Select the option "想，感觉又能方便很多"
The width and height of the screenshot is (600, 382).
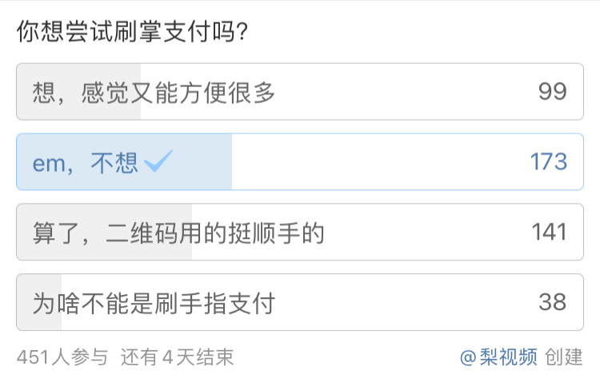(154, 93)
